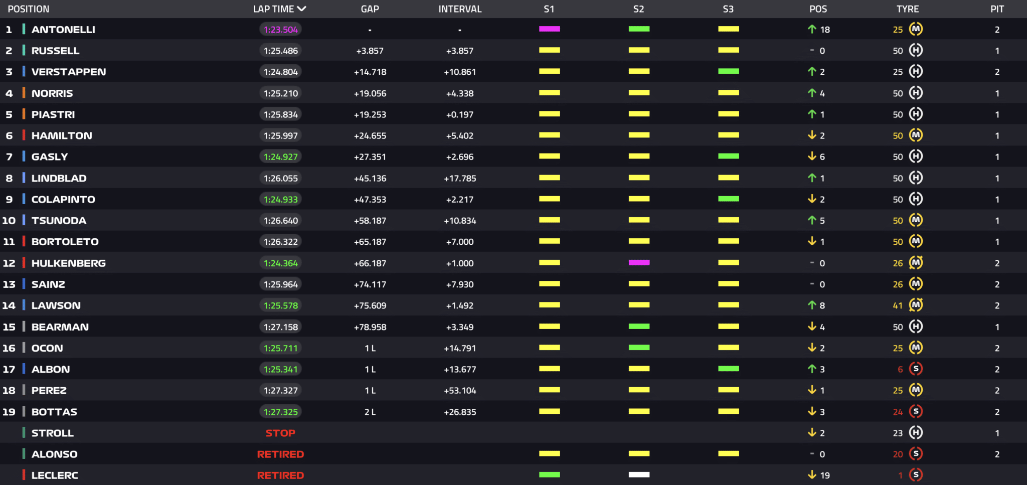Click Leclerc's soft tyre icon
The image size is (1027, 485).
tap(916, 474)
